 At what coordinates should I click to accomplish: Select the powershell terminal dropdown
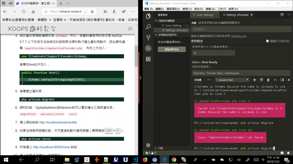(232, 80)
